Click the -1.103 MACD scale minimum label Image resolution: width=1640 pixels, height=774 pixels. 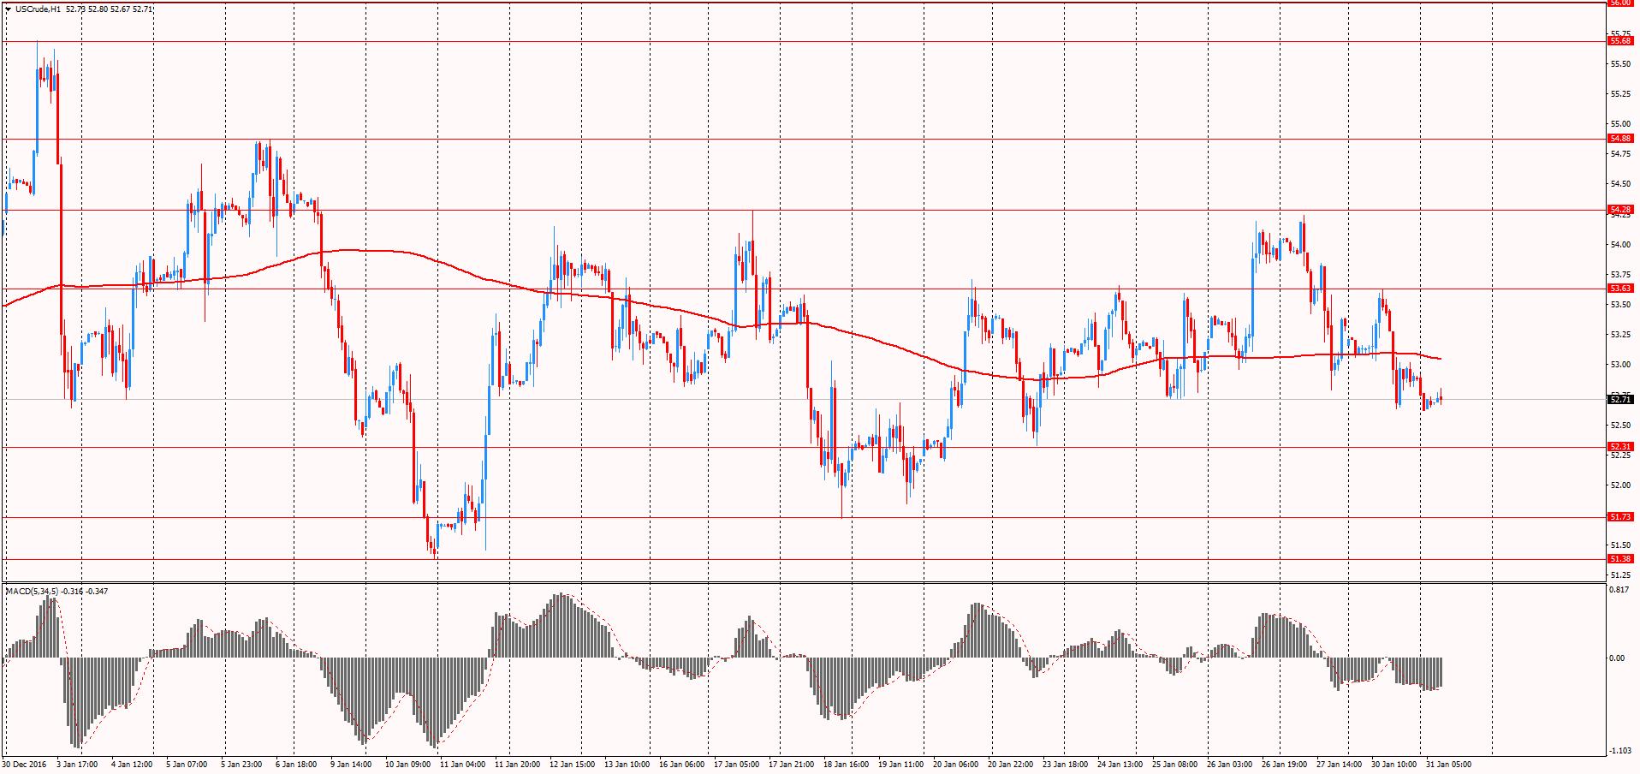pos(1618,751)
